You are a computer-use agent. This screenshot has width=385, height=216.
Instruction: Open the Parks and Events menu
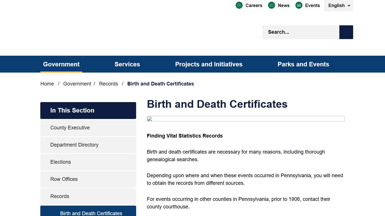tap(303, 64)
